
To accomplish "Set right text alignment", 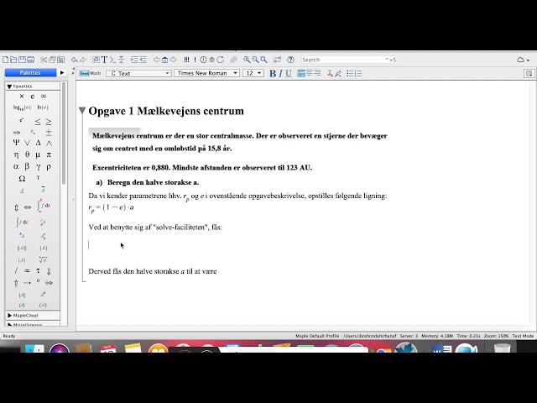I will (317, 73).
